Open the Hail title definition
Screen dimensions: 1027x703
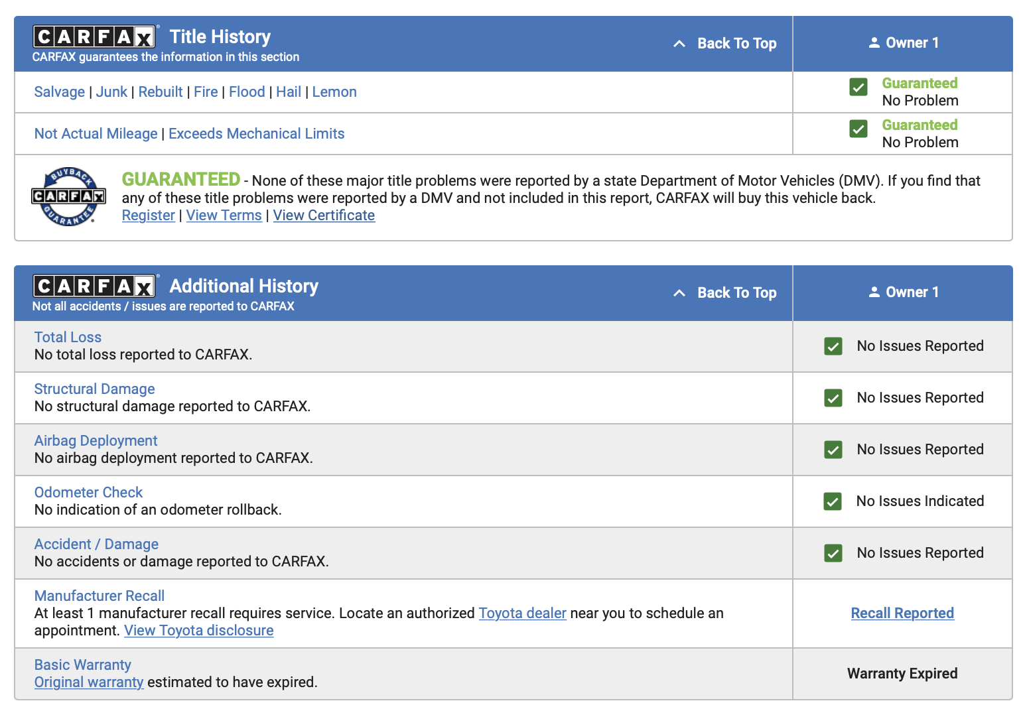(289, 92)
